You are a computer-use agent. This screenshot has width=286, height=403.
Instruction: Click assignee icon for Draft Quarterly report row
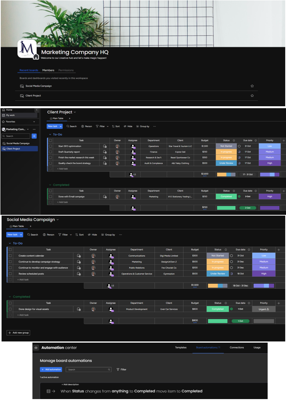pyautogui.click(x=133, y=152)
